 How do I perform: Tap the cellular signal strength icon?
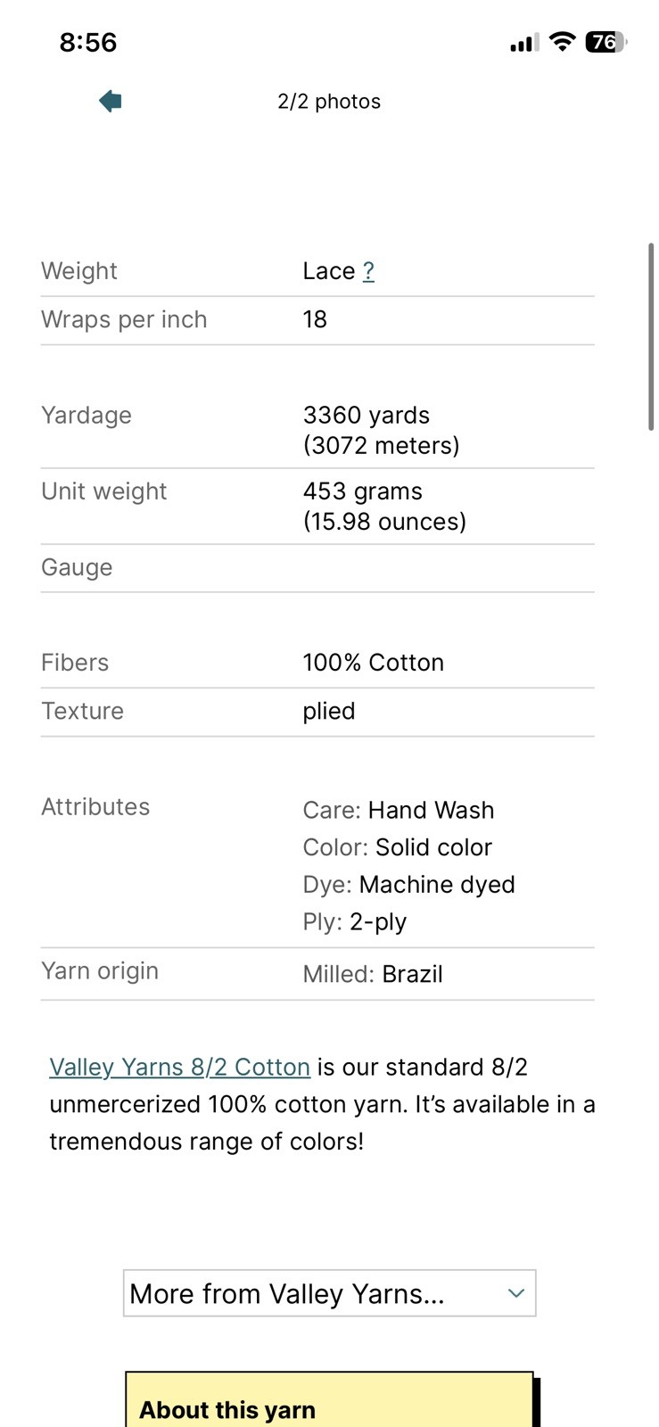point(523,42)
